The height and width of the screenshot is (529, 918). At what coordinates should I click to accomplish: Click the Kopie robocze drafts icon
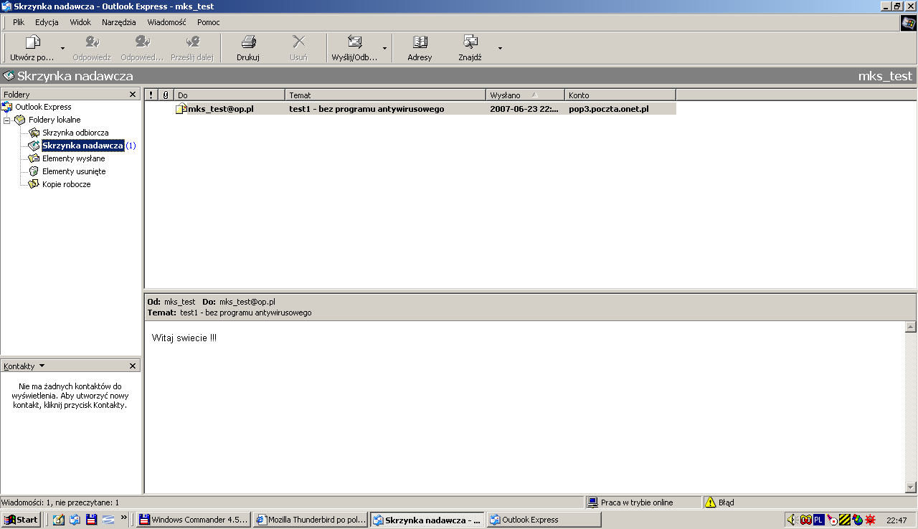pyautogui.click(x=34, y=184)
